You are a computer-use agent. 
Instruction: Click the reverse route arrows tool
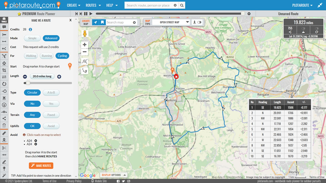[x=4, y=77]
